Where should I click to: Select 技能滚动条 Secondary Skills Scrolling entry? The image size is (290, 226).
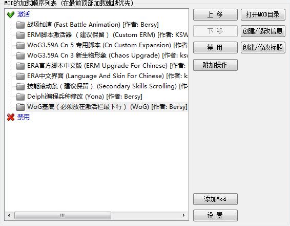point(107,86)
